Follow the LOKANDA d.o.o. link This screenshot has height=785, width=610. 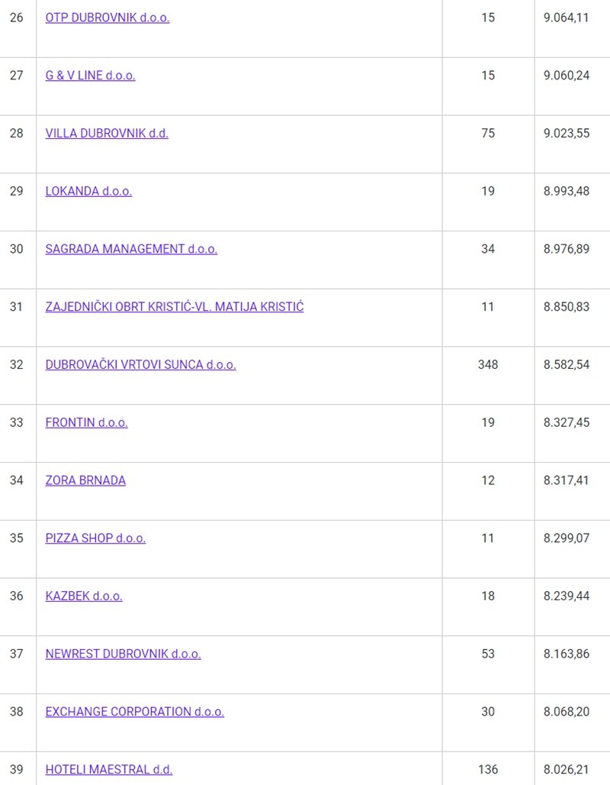click(88, 191)
